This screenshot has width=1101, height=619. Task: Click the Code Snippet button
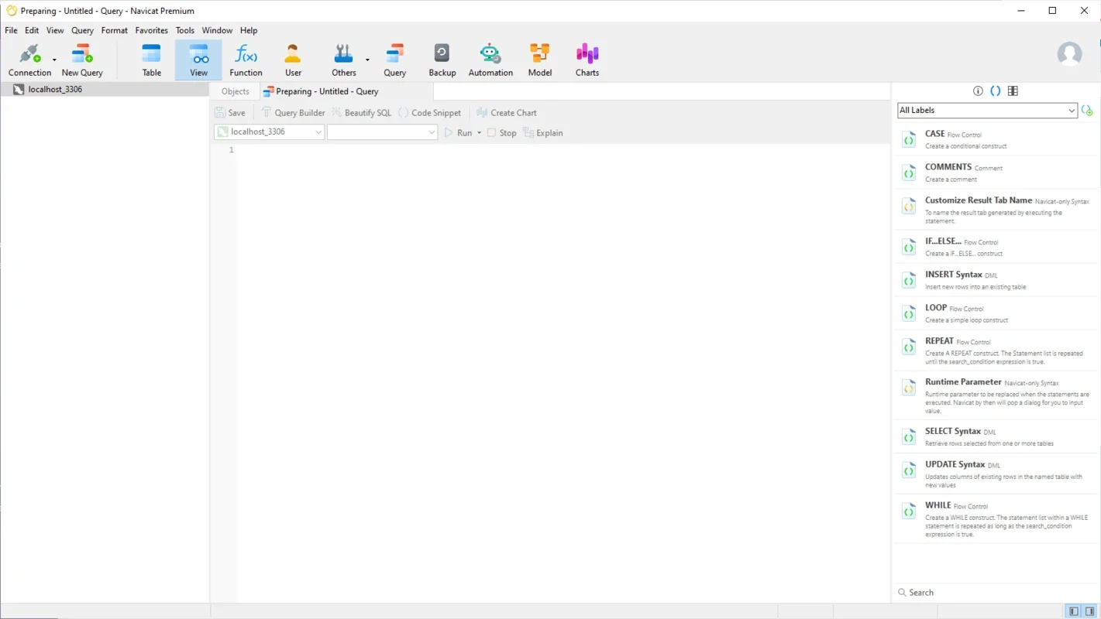(x=430, y=112)
